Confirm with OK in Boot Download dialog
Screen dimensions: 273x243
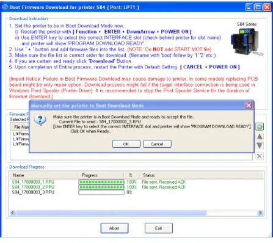tap(126, 144)
